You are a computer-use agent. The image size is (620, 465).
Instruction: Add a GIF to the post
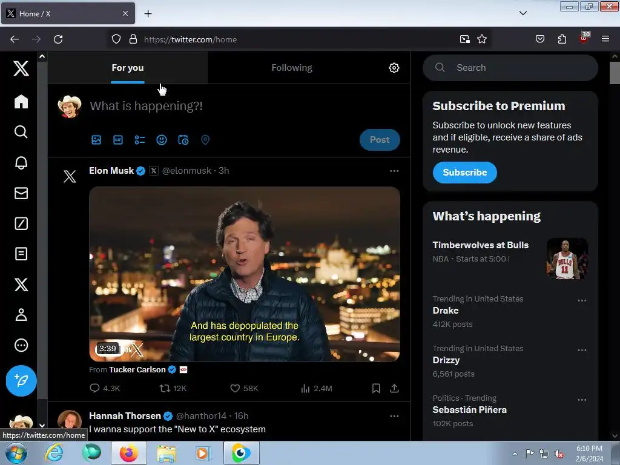[x=118, y=140]
